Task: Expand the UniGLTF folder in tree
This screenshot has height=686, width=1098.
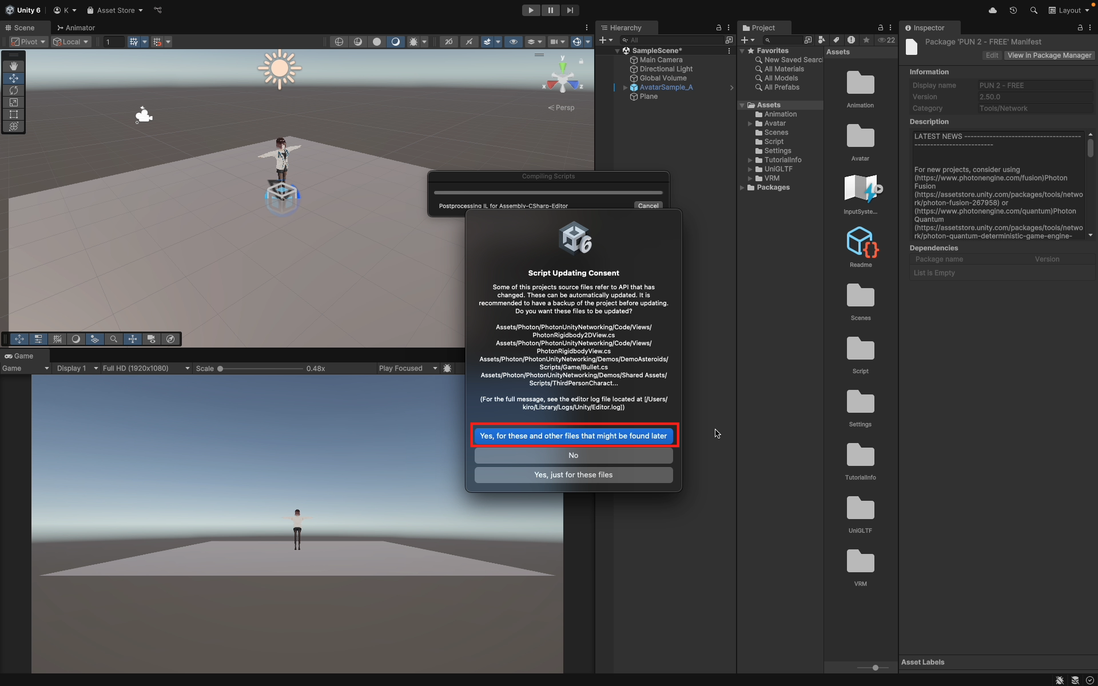Action: [x=750, y=169]
